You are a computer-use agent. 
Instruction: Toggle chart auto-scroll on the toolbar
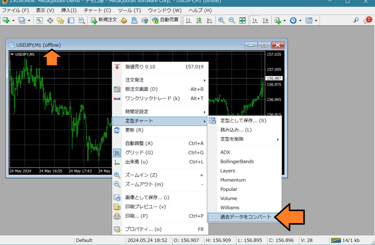pyautogui.click(x=255, y=21)
